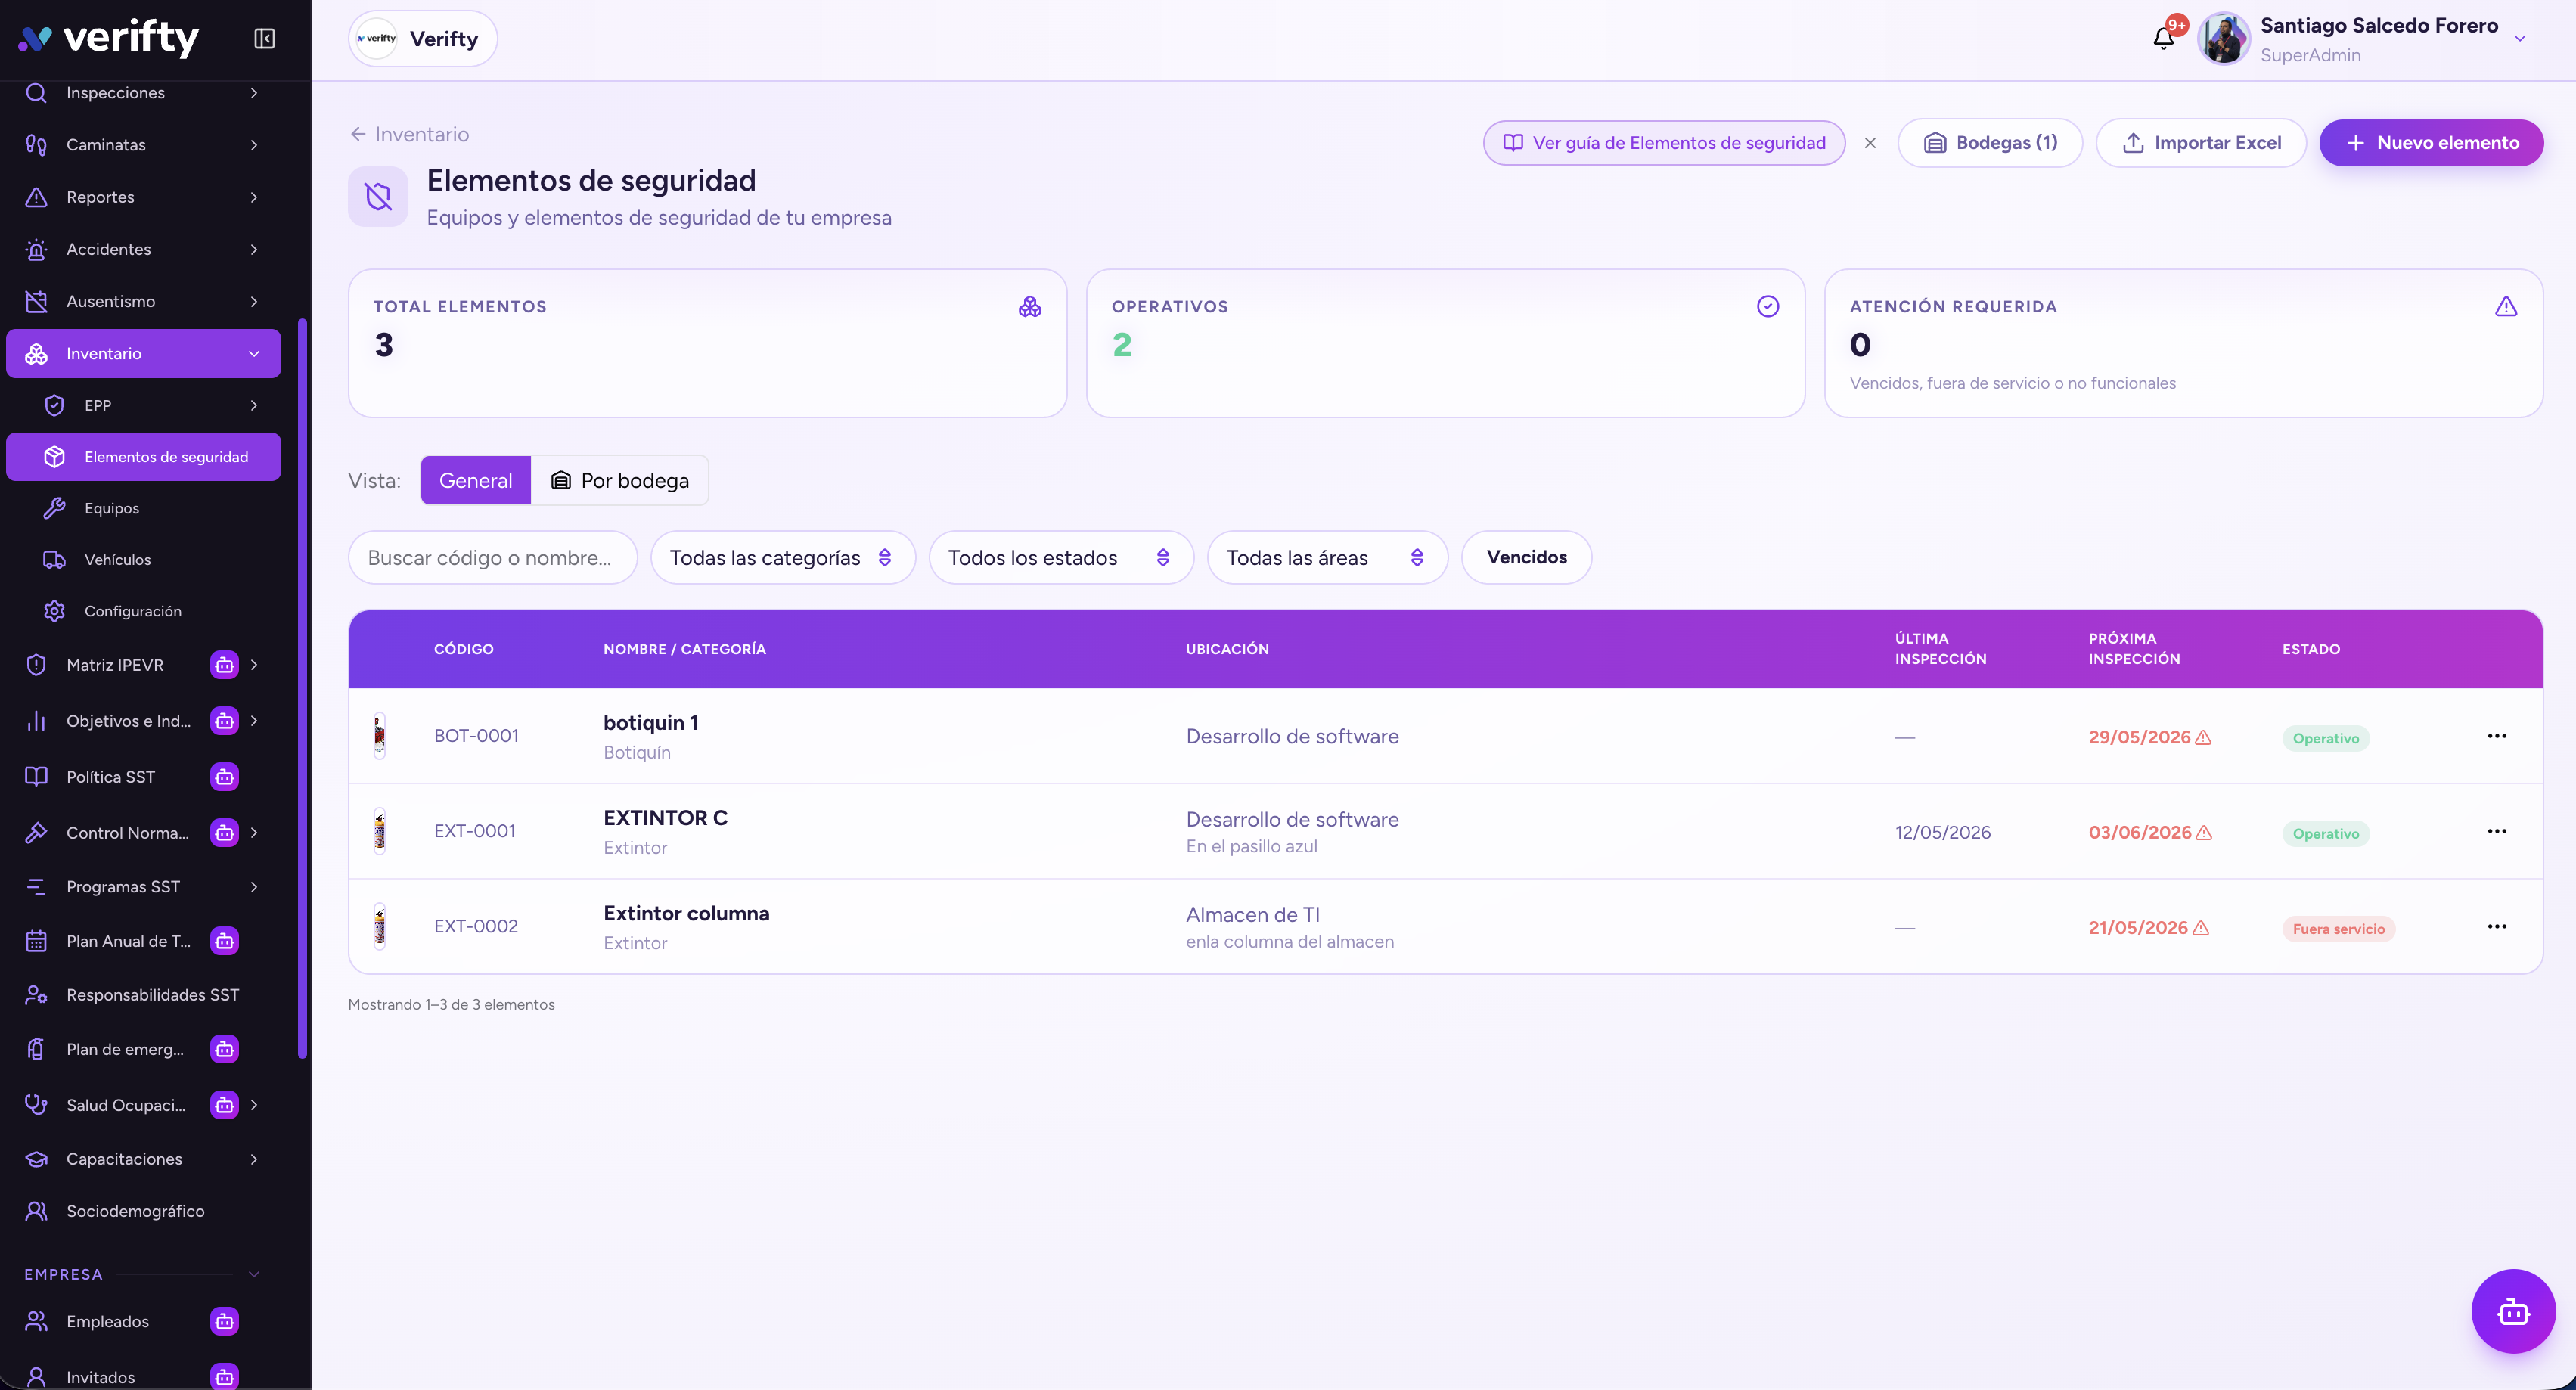Click the Matriz IPEVR shield icon

37,665
